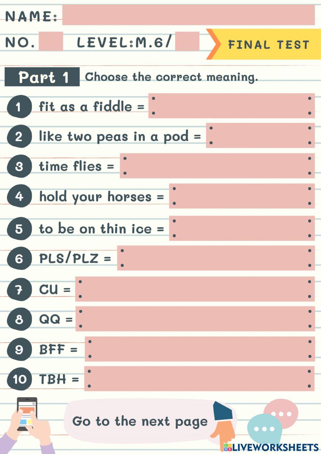The width and height of the screenshot is (321, 454).
Task: Open the 'hold your horses' answer dropdown
Action: 242,196
